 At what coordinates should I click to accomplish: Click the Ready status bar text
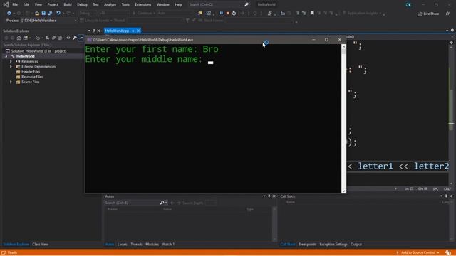pos(12,253)
